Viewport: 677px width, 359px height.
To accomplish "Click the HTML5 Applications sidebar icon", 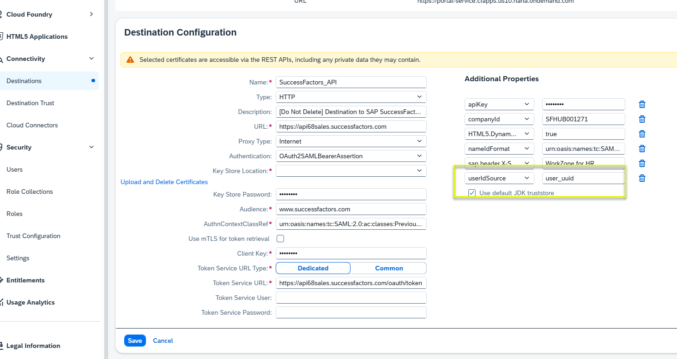I will (1, 36).
